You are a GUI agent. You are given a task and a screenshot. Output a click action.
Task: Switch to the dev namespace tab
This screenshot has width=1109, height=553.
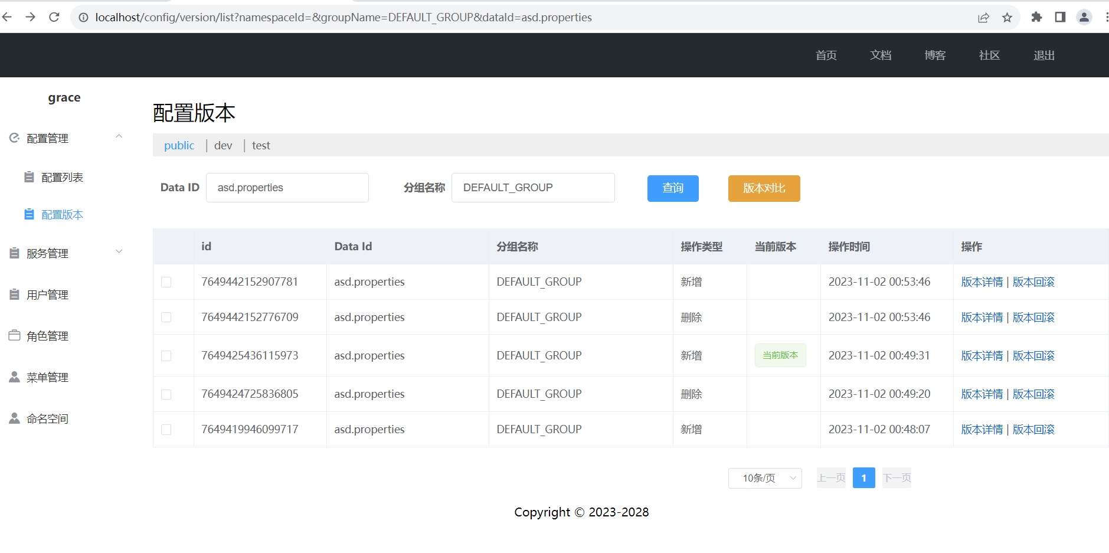tap(223, 145)
